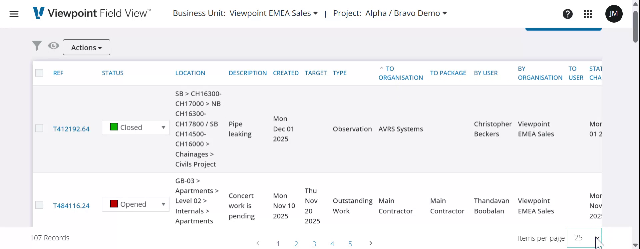The image size is (640, 249).
Task: Sort by LOCATION column header
Action: [x=190, y=73]
